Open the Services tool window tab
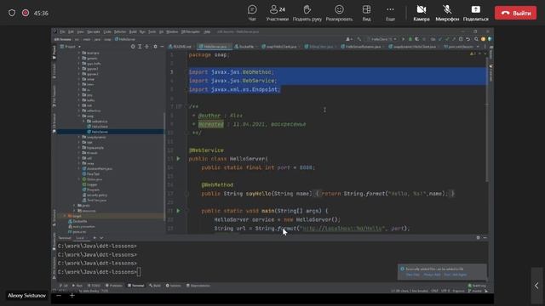The height and width of the screenshot is (306, 545). coord(173,286)
